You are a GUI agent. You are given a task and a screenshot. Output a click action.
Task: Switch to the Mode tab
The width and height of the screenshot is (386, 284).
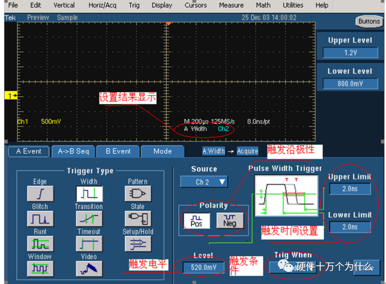(x=163, y=151)
